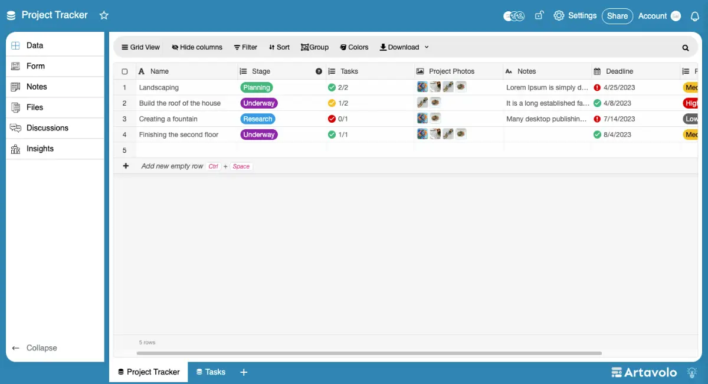
Task: Open the Group options menu
Action: point(314,47)
